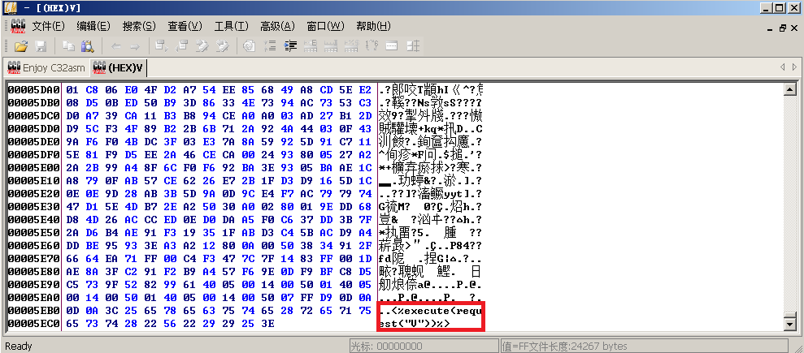Click the 光标: 00000000 status field
The image size is (804, 353).
423,347
